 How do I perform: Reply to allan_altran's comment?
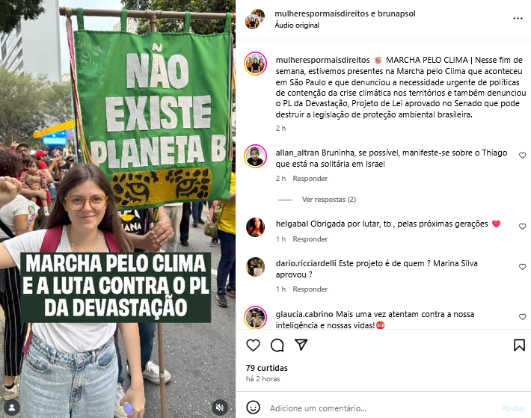click(x=310, y=179)
